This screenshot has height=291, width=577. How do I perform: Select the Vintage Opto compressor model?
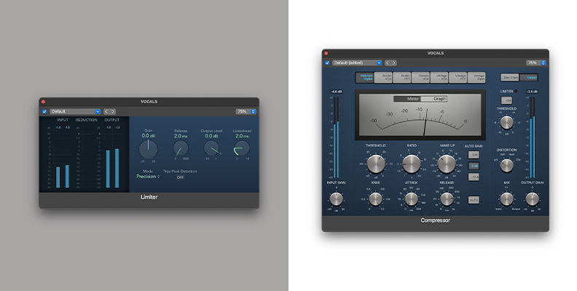[x=476, y=78]
